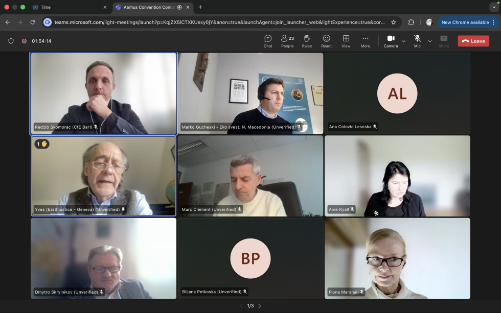Click the shield privacy icon

point(11,41)
